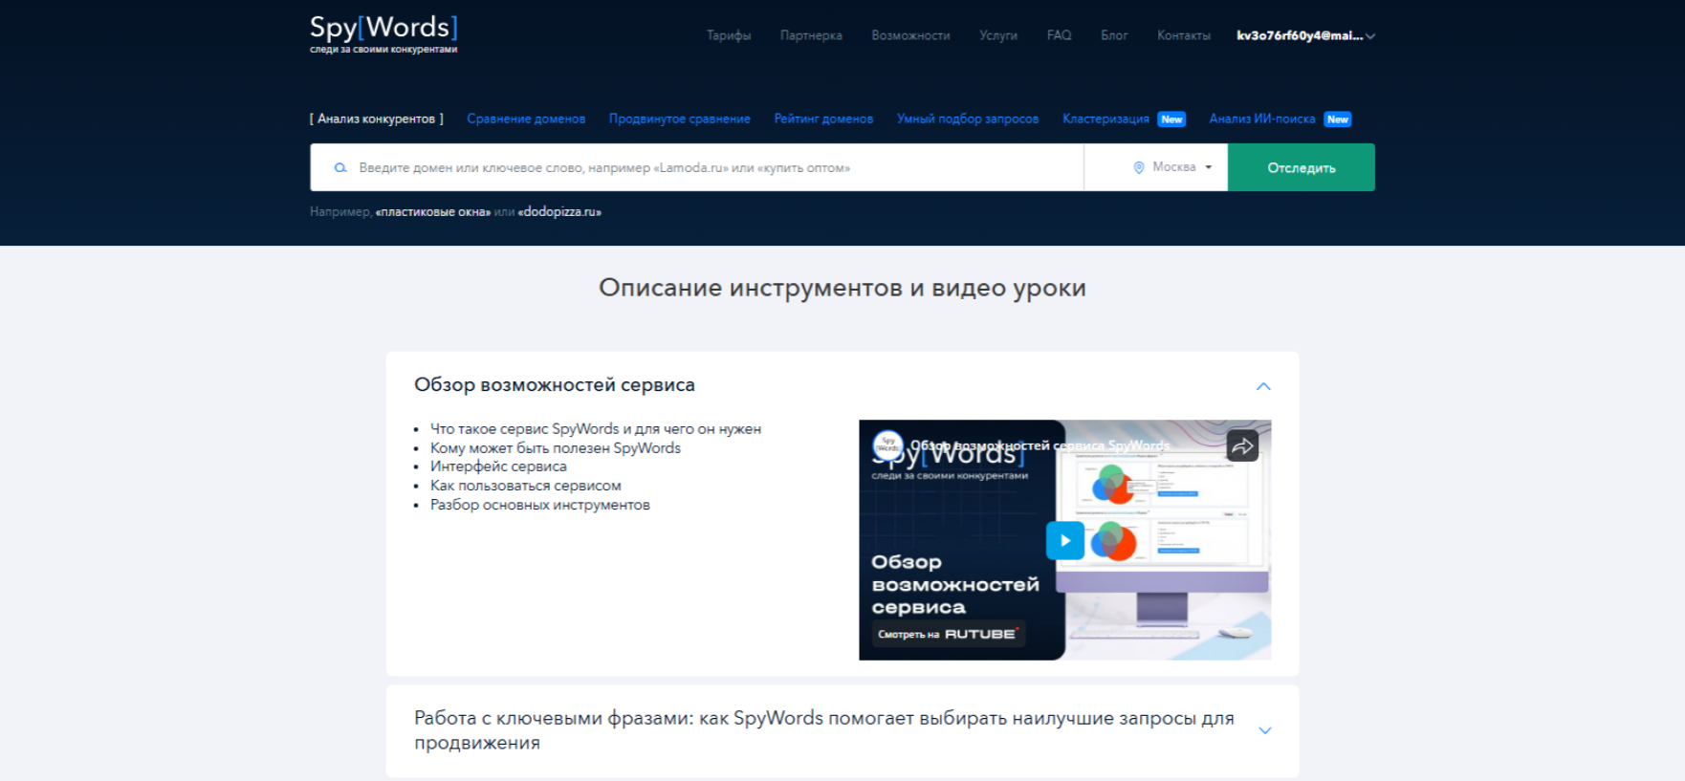Click the search magnifier icon
This screenshot has width=1685, height=781.
339,167
